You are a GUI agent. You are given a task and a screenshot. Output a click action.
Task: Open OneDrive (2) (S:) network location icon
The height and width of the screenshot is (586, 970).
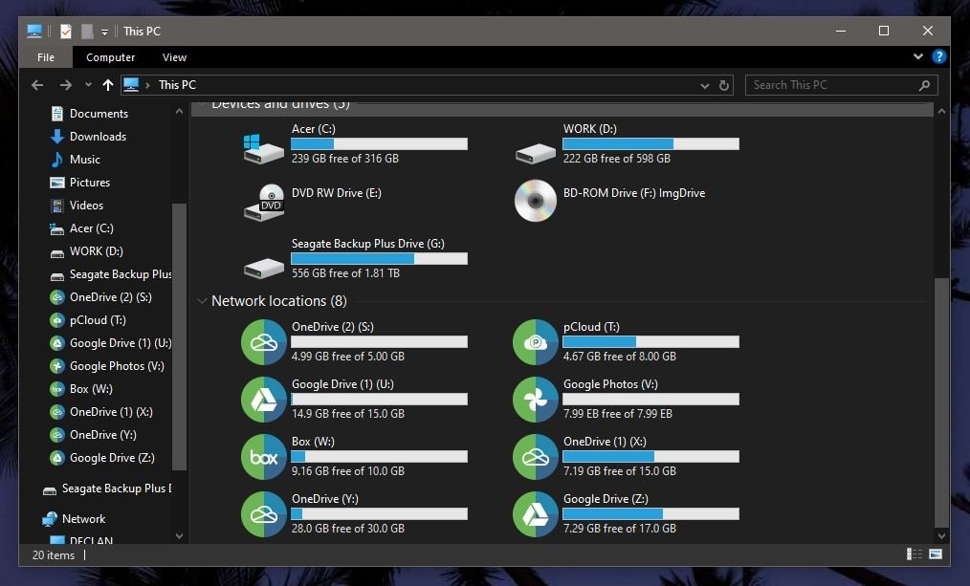(263, 342)
